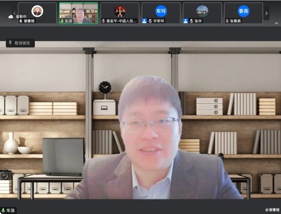The image size is (281, 214).
Task: Show next participants with right arrow
Action: (x=266, y=13)
